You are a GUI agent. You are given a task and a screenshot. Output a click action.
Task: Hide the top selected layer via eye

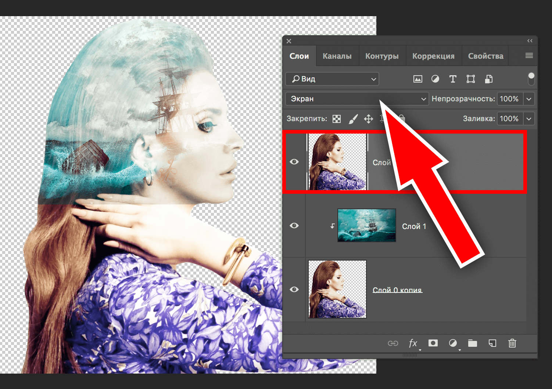(294, 162)
